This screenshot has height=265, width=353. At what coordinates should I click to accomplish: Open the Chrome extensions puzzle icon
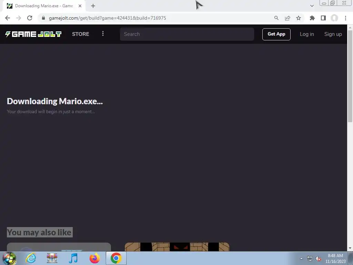pyautogui.click(x=312, y=18)
